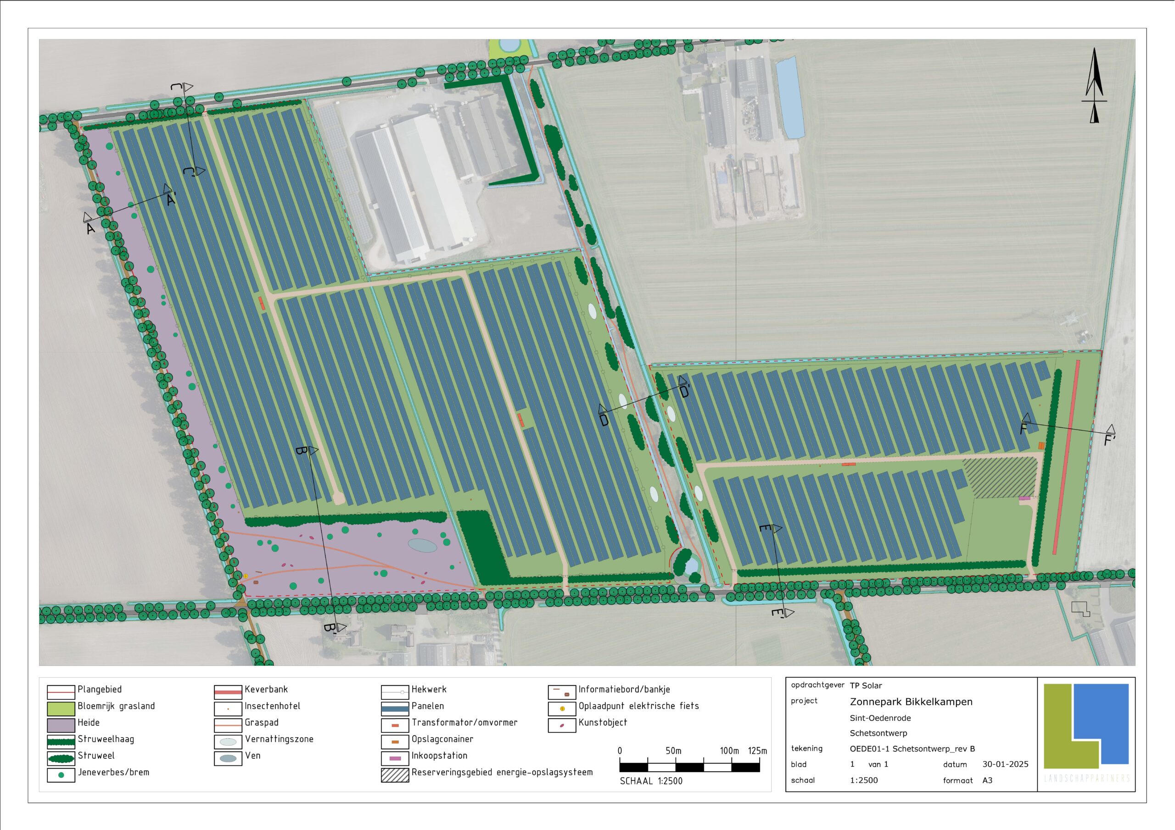Screen dimensions: 1175x830
Task: Click the section marker label A'
Action: (172, 200)
